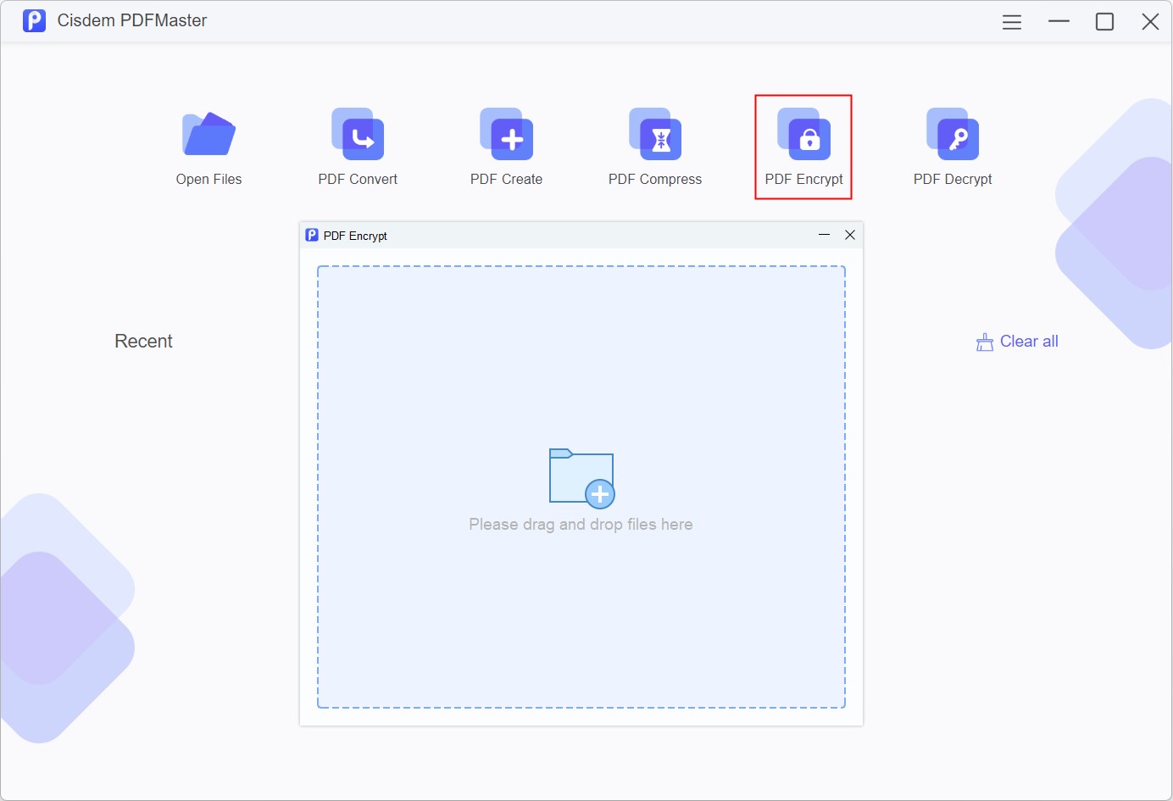Click the Cisdem PDFMaster logo in title bar
The height and width of the screenshot is (801, 1173).
tap(34, 19)
